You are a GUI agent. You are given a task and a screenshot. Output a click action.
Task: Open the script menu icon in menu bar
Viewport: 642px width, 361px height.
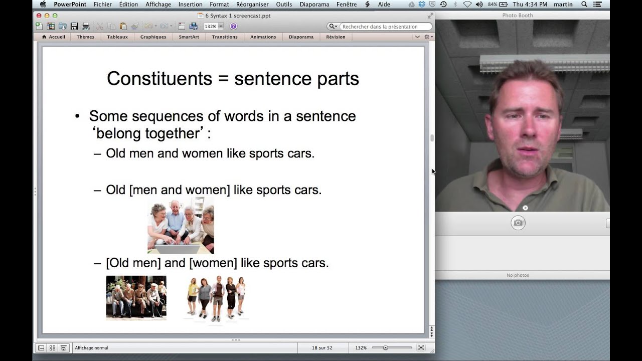point(368,5)
